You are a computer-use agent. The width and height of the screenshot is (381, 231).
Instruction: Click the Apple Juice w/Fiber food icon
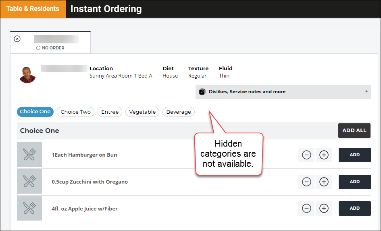pyautogui.click(x=29, y=208)
